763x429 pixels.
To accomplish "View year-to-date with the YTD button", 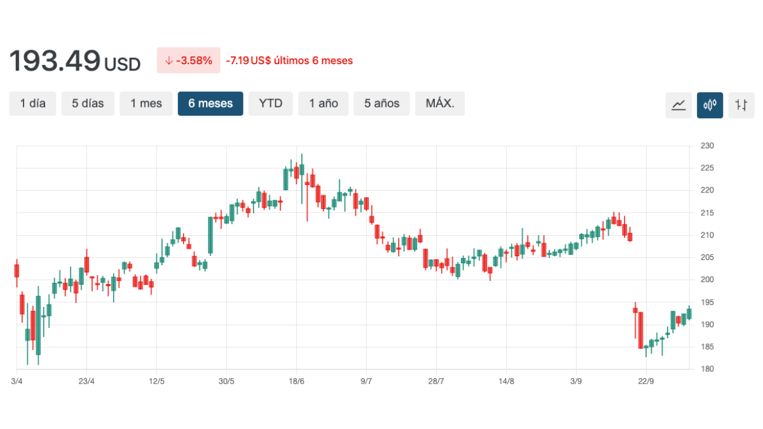I will pyautogui.click(x=270, y=104).
